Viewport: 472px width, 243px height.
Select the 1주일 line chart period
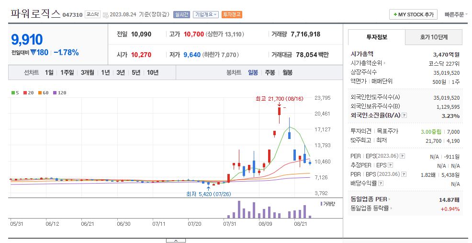coord(67,72)
